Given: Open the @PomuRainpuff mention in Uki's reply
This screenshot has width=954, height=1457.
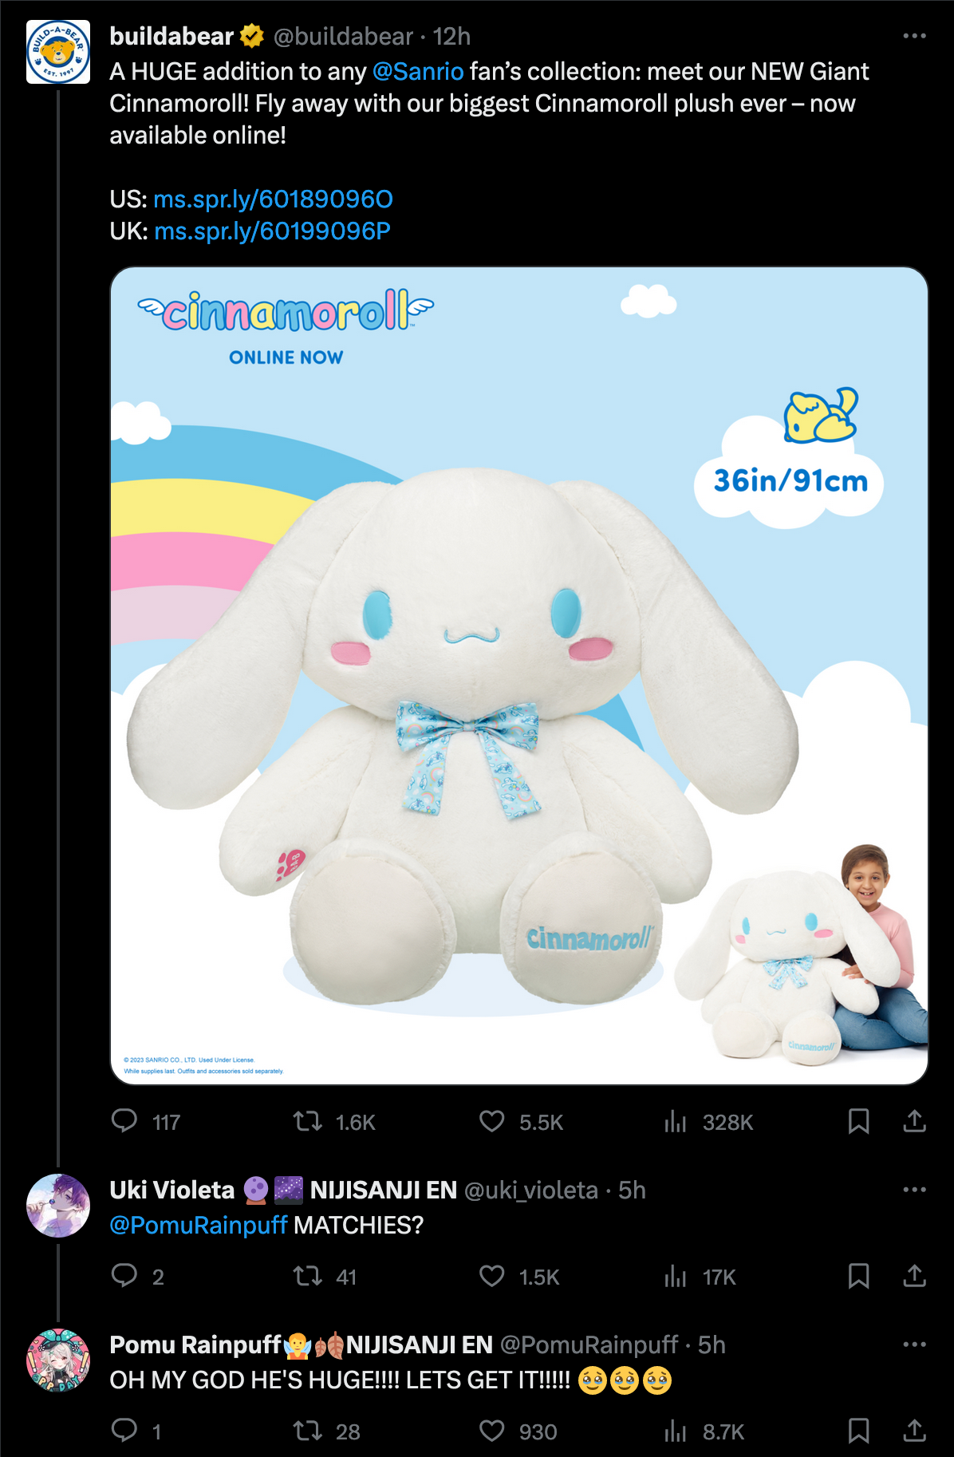Looking at the screenshot, I should 198,1225.
